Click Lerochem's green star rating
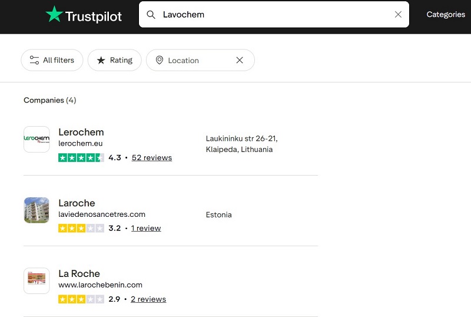 (x=81, y=157)
